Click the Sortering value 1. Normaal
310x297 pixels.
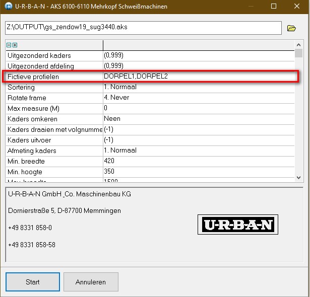(x=120, y=87)
